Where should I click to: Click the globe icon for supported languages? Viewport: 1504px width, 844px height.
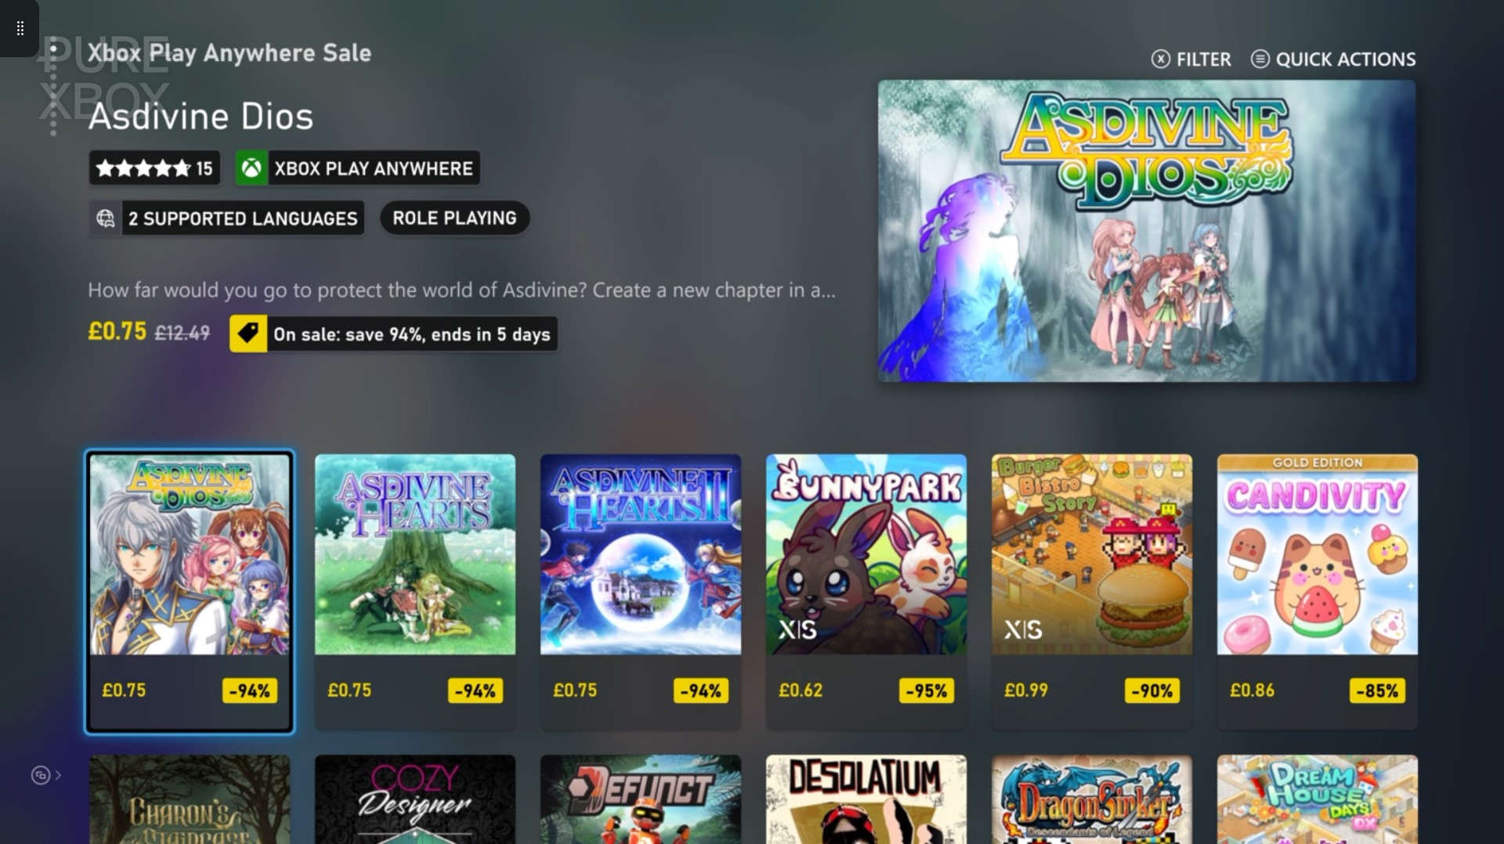[x=106, y=218]
